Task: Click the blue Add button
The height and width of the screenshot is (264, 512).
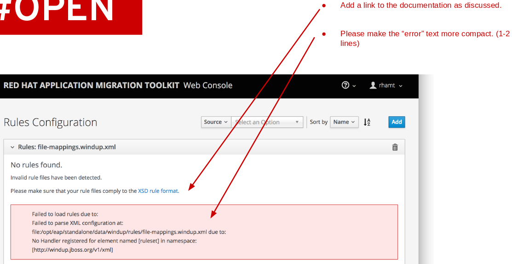Action: [x=397, y=122]
